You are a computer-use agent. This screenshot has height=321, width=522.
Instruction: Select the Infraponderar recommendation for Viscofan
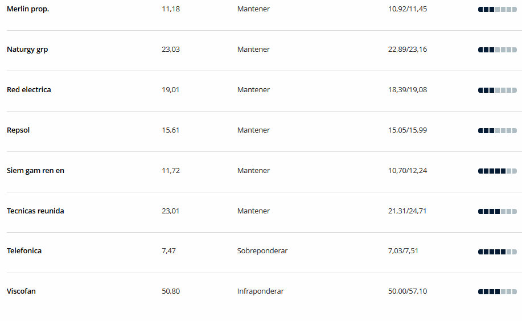[260, 291]
